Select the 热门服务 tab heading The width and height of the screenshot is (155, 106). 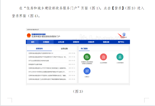tap(84, 49)
